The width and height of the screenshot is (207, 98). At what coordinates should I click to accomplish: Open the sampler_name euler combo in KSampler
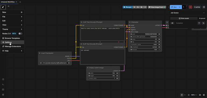(x=145, y=44)
